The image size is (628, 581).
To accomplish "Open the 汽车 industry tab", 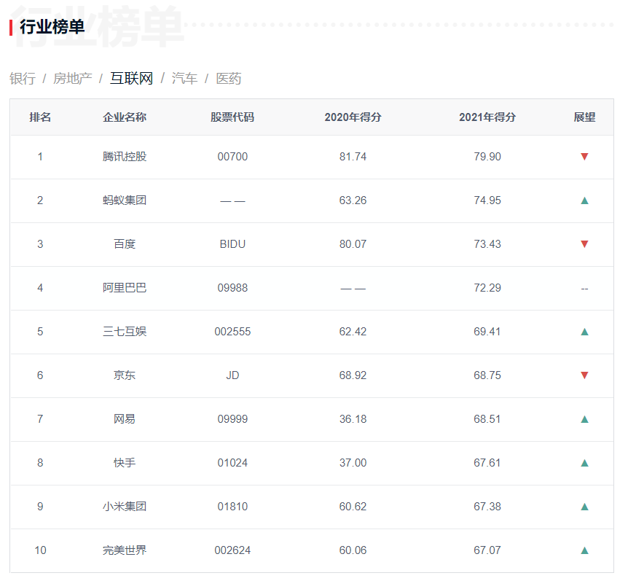I will 184,79.
